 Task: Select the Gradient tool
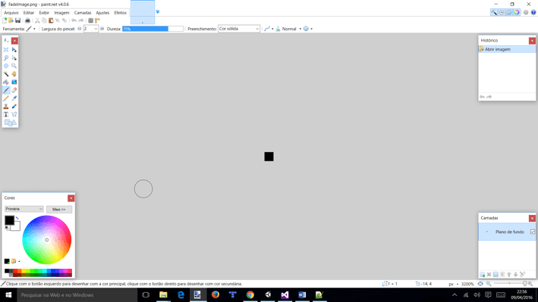[x=14, y=83]
